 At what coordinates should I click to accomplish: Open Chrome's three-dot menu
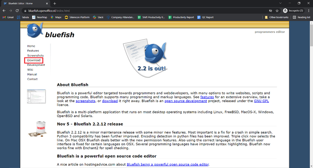309,11
